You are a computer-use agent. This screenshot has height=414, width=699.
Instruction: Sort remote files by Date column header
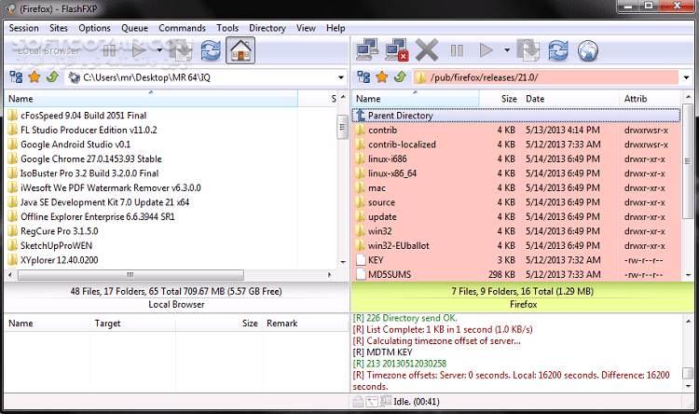pyautogui.click(x=569, y=99)
